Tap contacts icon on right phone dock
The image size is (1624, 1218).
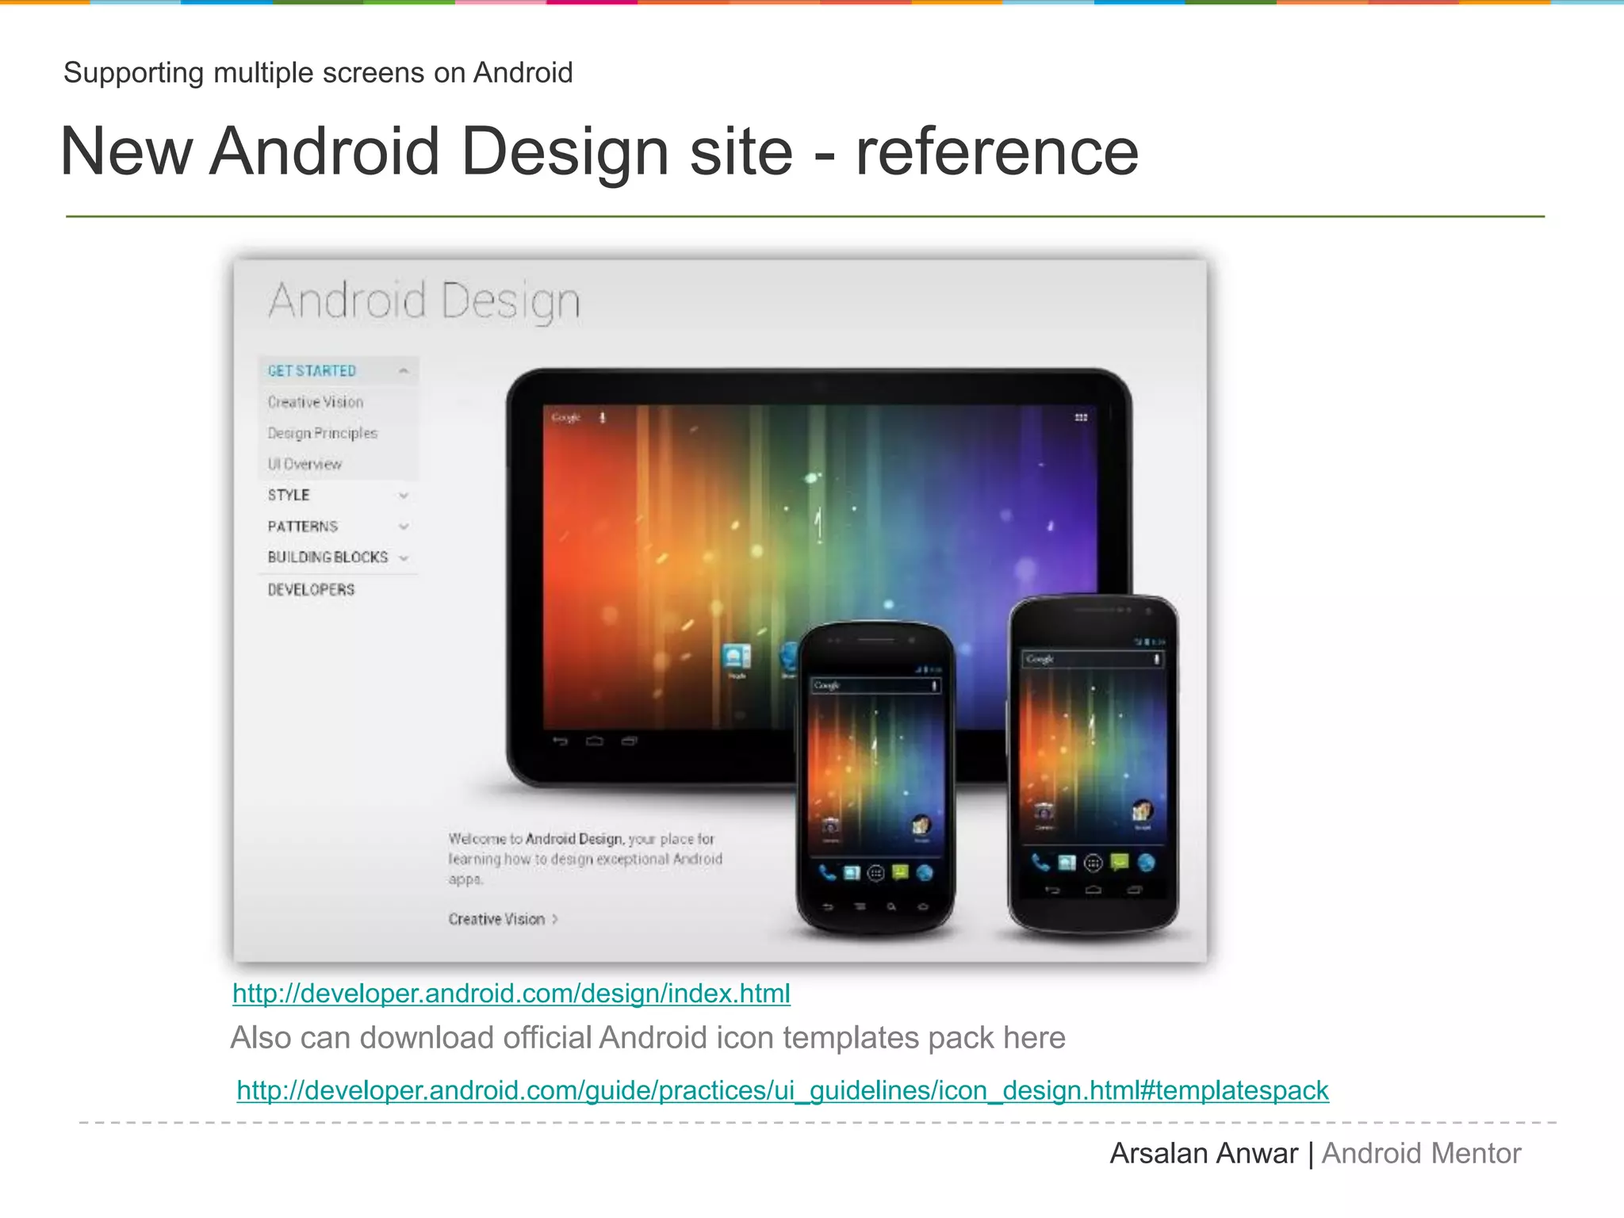(1067, 862)
